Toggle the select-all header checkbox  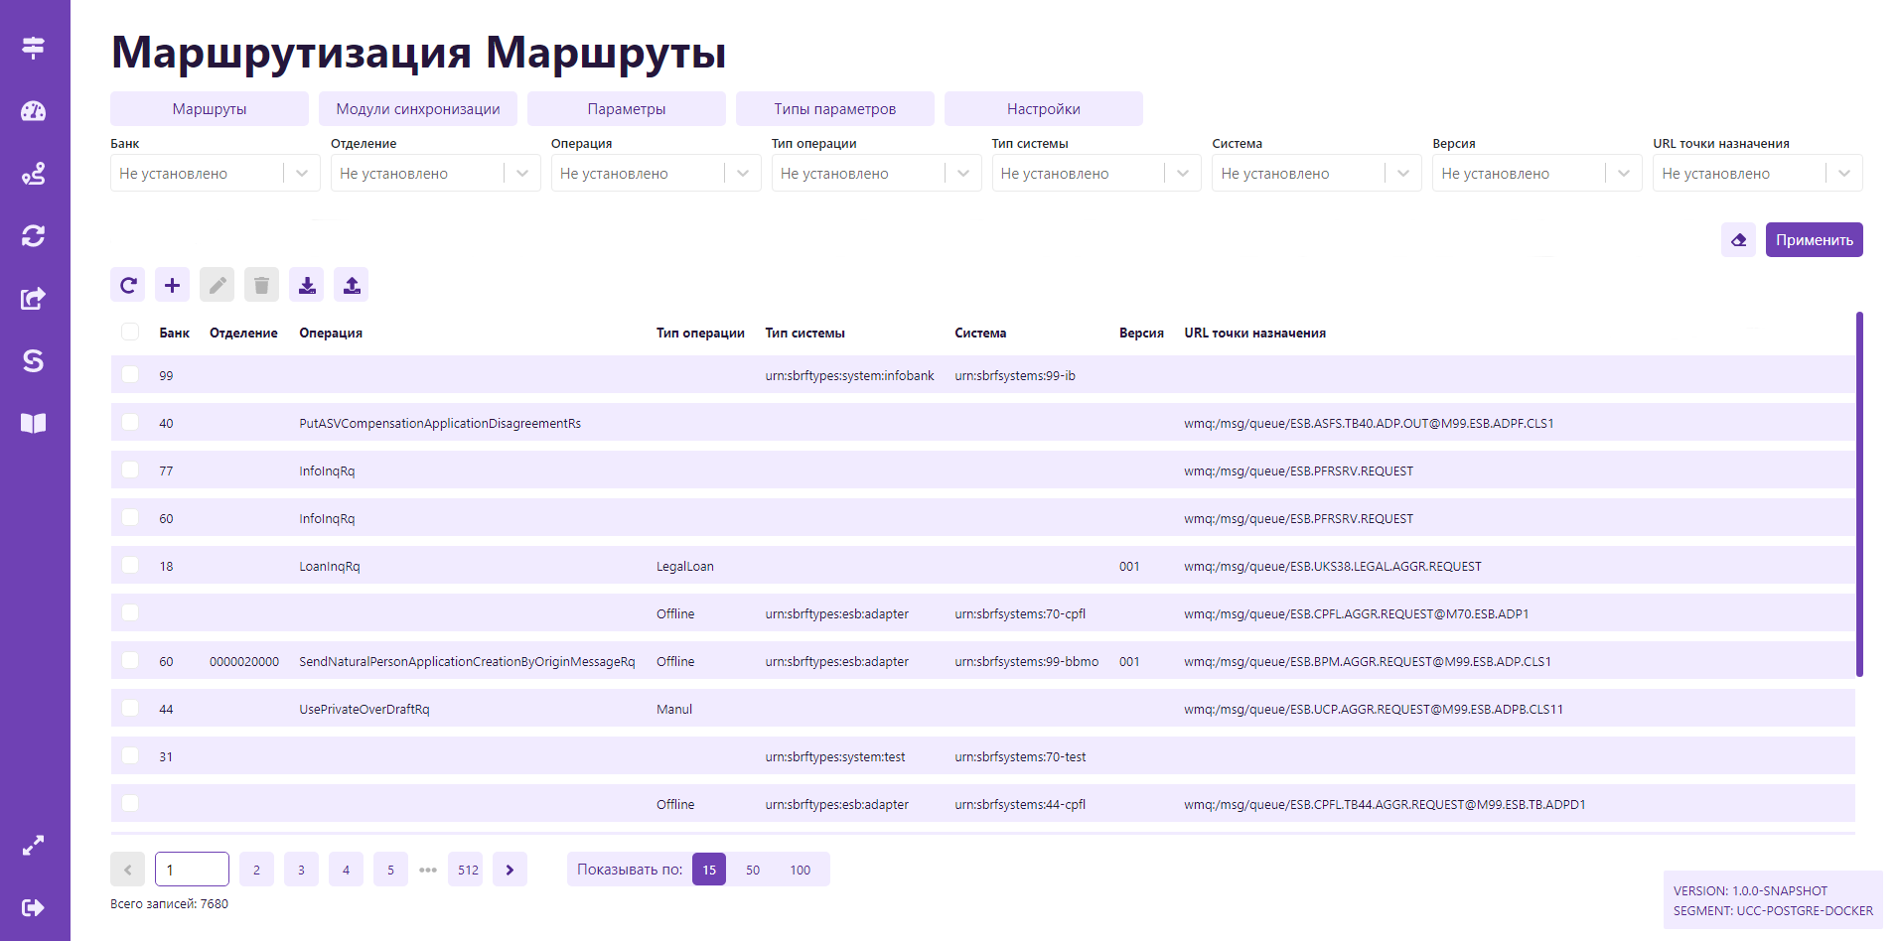130,332
